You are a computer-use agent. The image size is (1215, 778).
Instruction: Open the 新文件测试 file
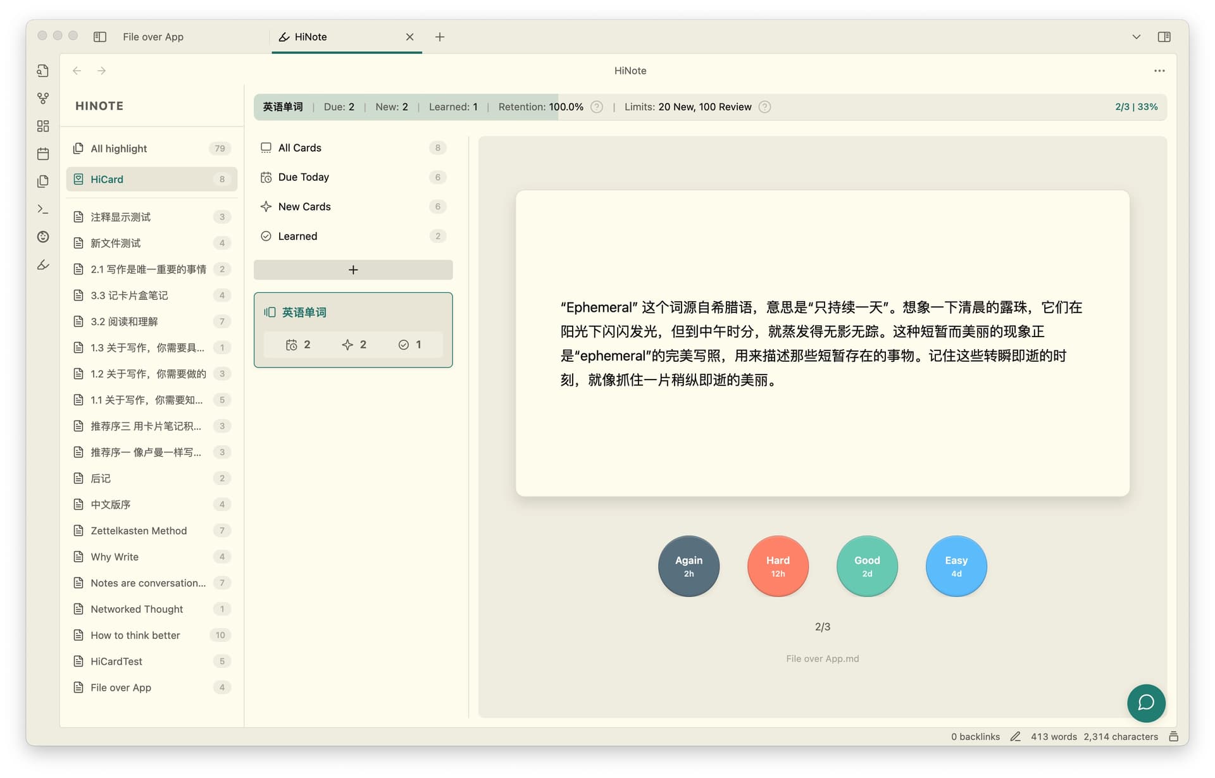pyautogui.click(x=152, y=243)
